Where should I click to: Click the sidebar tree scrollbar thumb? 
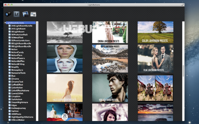point(37,42)
